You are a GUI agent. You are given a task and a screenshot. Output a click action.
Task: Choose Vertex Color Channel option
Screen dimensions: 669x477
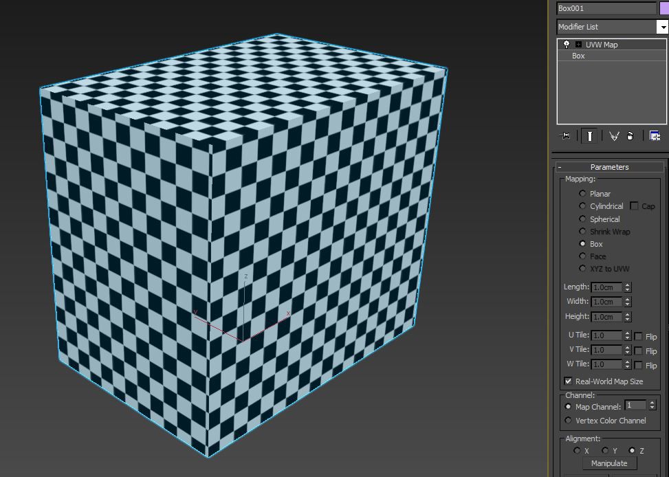point(569,421)
